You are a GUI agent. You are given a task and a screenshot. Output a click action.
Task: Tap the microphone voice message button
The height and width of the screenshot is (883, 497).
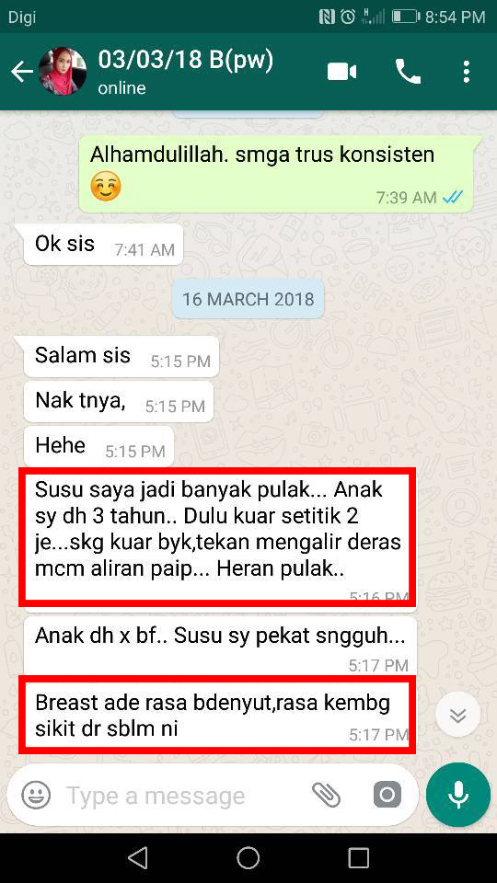tap(458, 795)
